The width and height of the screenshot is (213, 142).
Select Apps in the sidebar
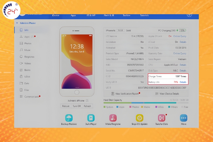[27, 37]
